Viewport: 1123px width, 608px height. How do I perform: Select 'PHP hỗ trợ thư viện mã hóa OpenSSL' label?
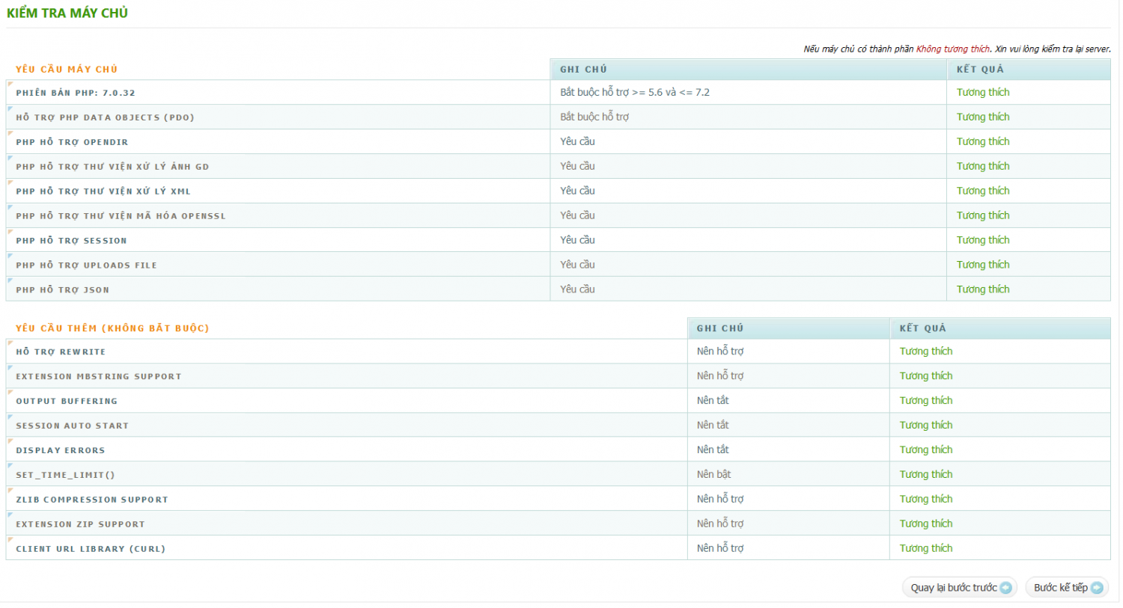point(121,216)
